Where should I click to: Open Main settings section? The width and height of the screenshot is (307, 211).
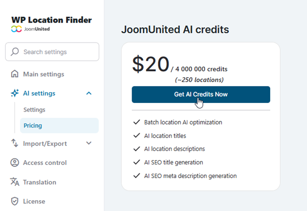pyautogui.click(x=43, y=74)
